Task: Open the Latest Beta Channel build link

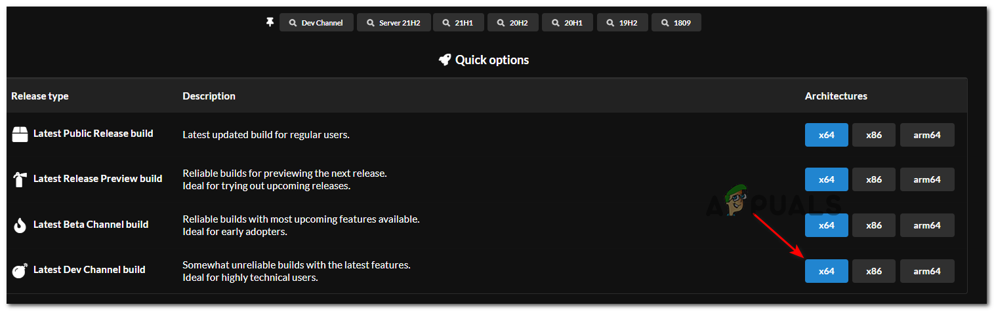Action: point(91,225)
